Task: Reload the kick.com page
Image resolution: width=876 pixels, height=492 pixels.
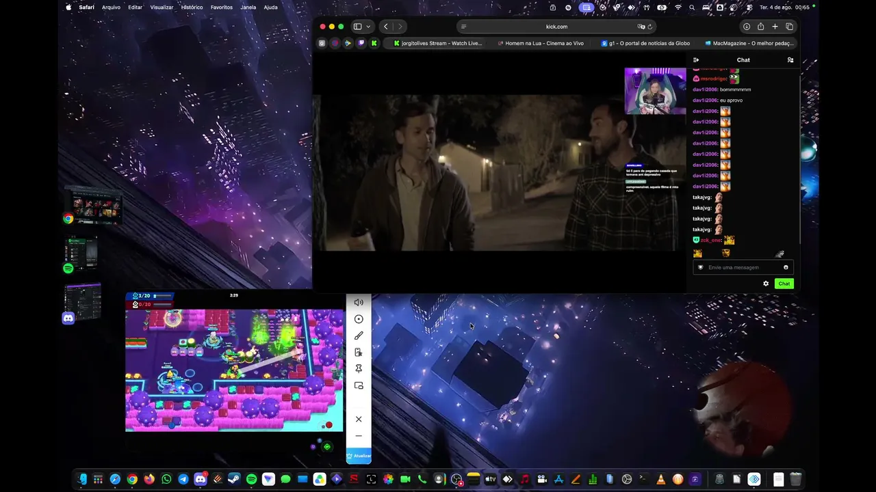Action: 649,27
